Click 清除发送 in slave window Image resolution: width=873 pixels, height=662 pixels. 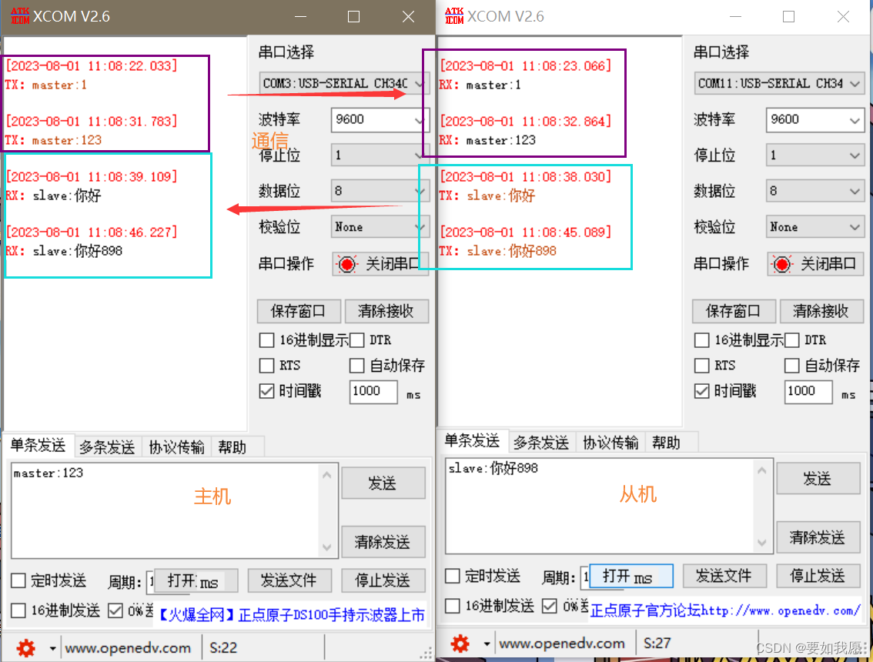click(818, 537)
